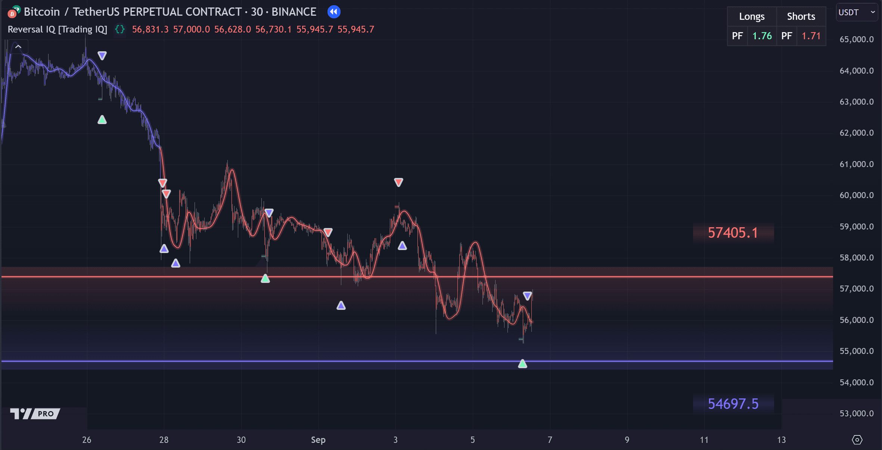Click the 57,000.0 price axis label
This screenshot has height=450, width=882.
coord(857,289)
